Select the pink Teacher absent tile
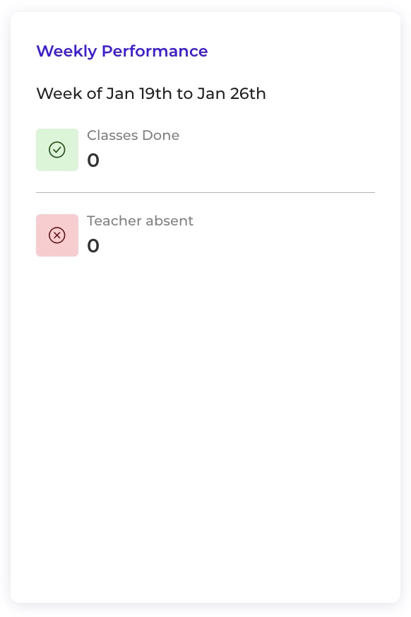 pos(57,235)
